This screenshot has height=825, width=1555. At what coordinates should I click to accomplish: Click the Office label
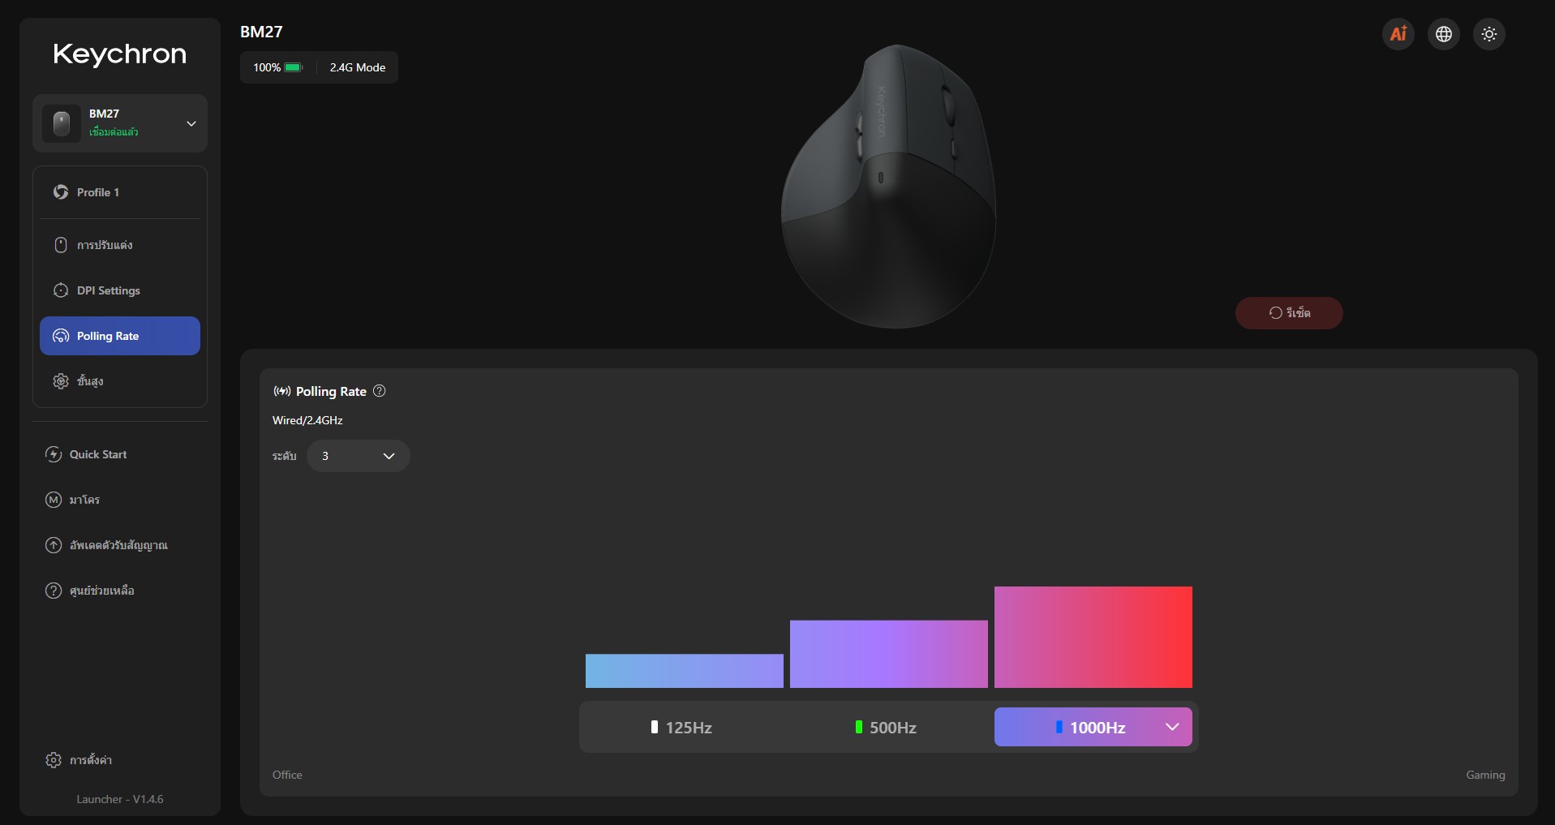287,775
